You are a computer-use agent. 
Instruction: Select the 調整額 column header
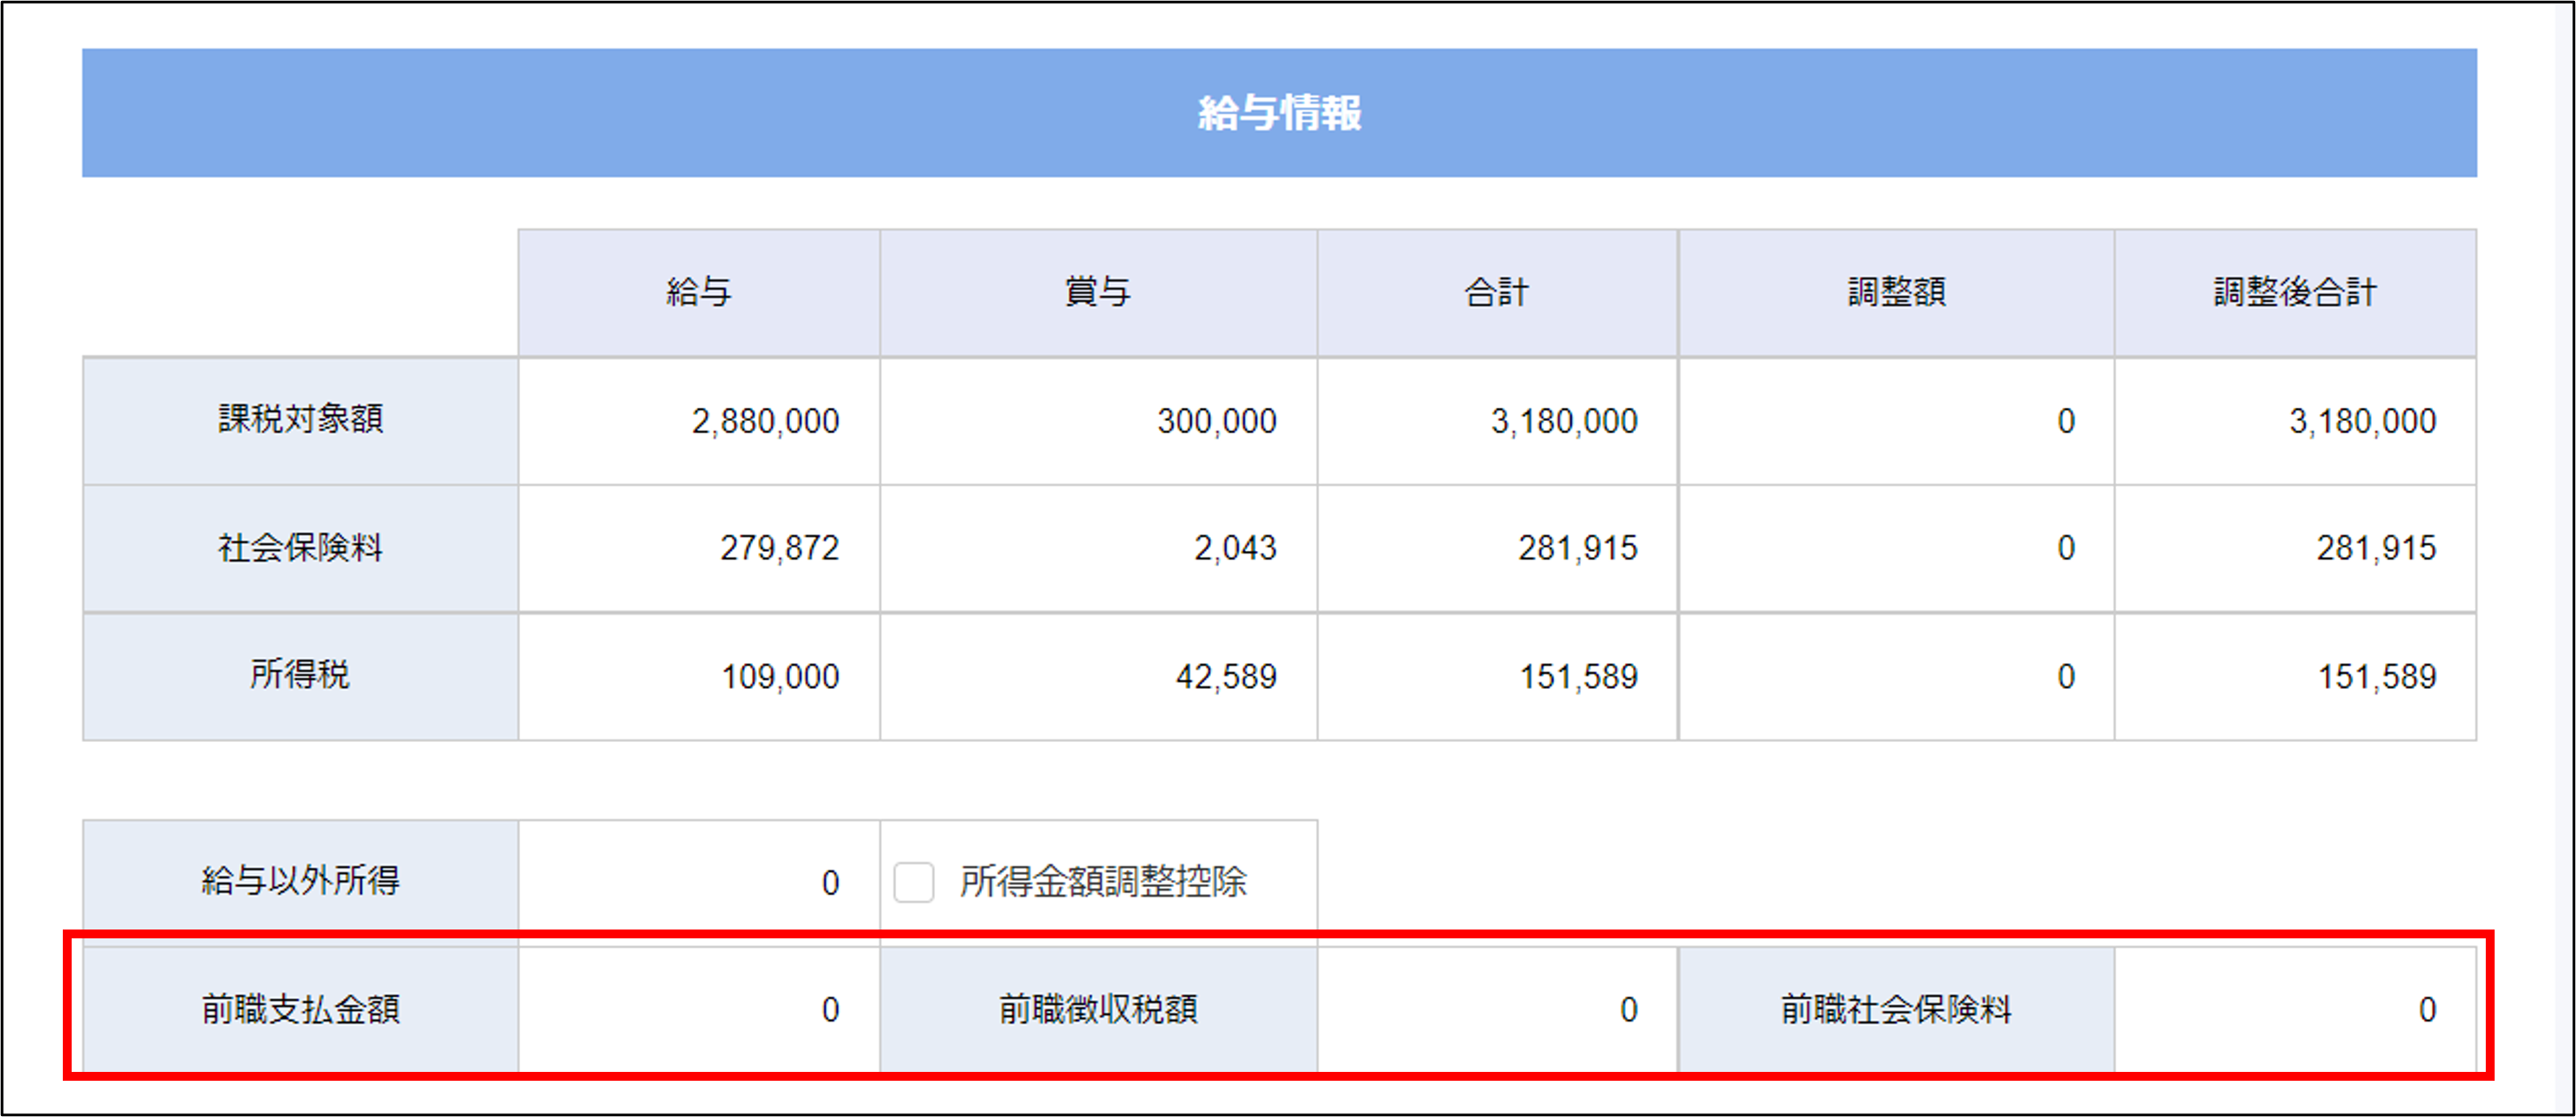[x=1895, y=292]
